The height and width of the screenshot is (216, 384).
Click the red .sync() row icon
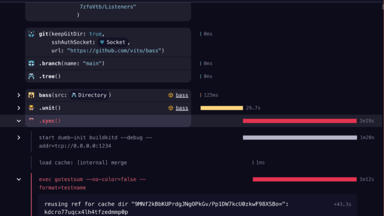click(x=31, y=121)
